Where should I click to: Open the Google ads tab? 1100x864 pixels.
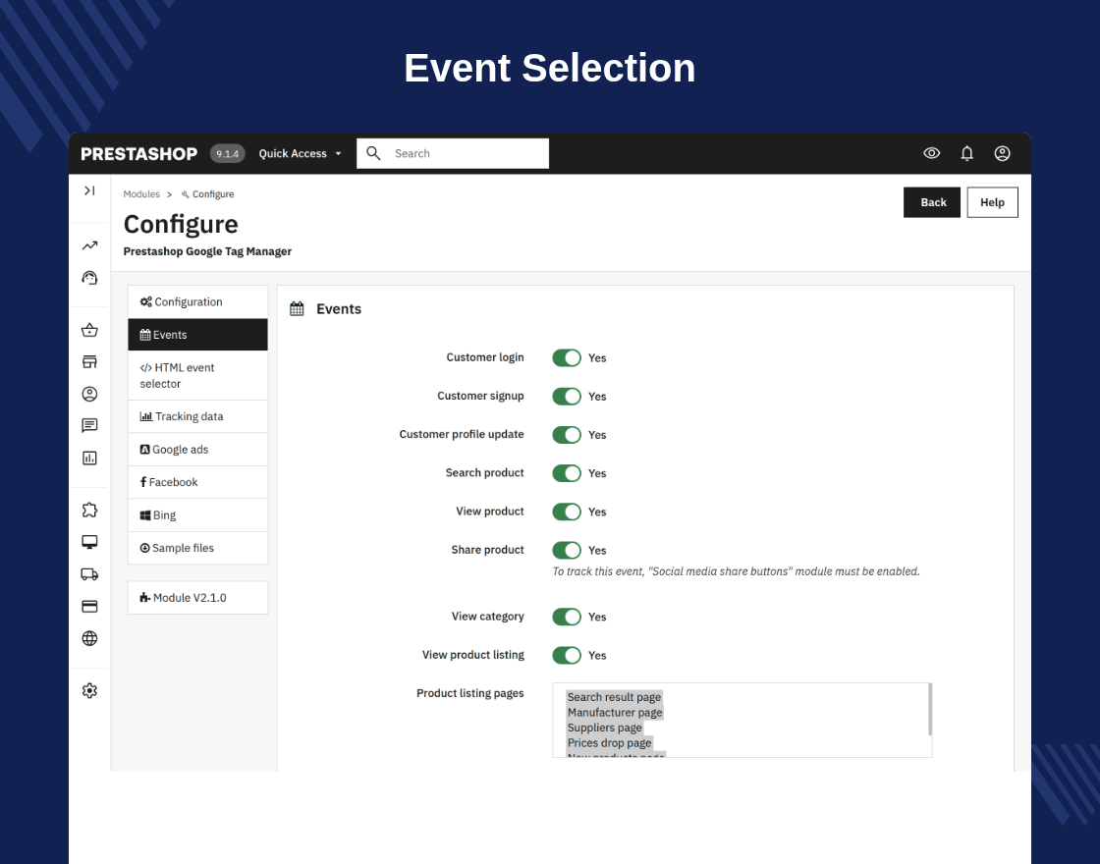pos(197,450)
